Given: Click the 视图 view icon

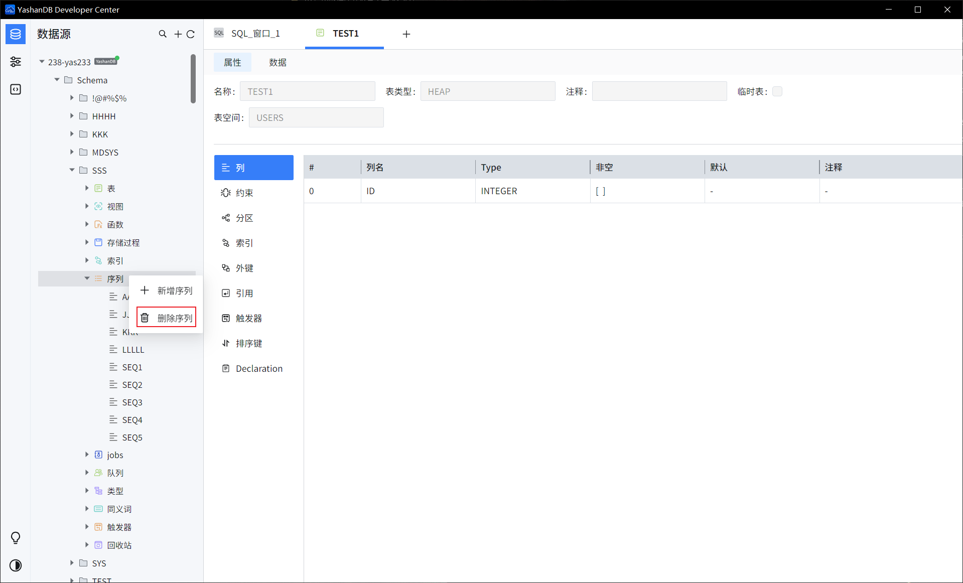Looking at the screenshot, I should click(x=98, y=206).
